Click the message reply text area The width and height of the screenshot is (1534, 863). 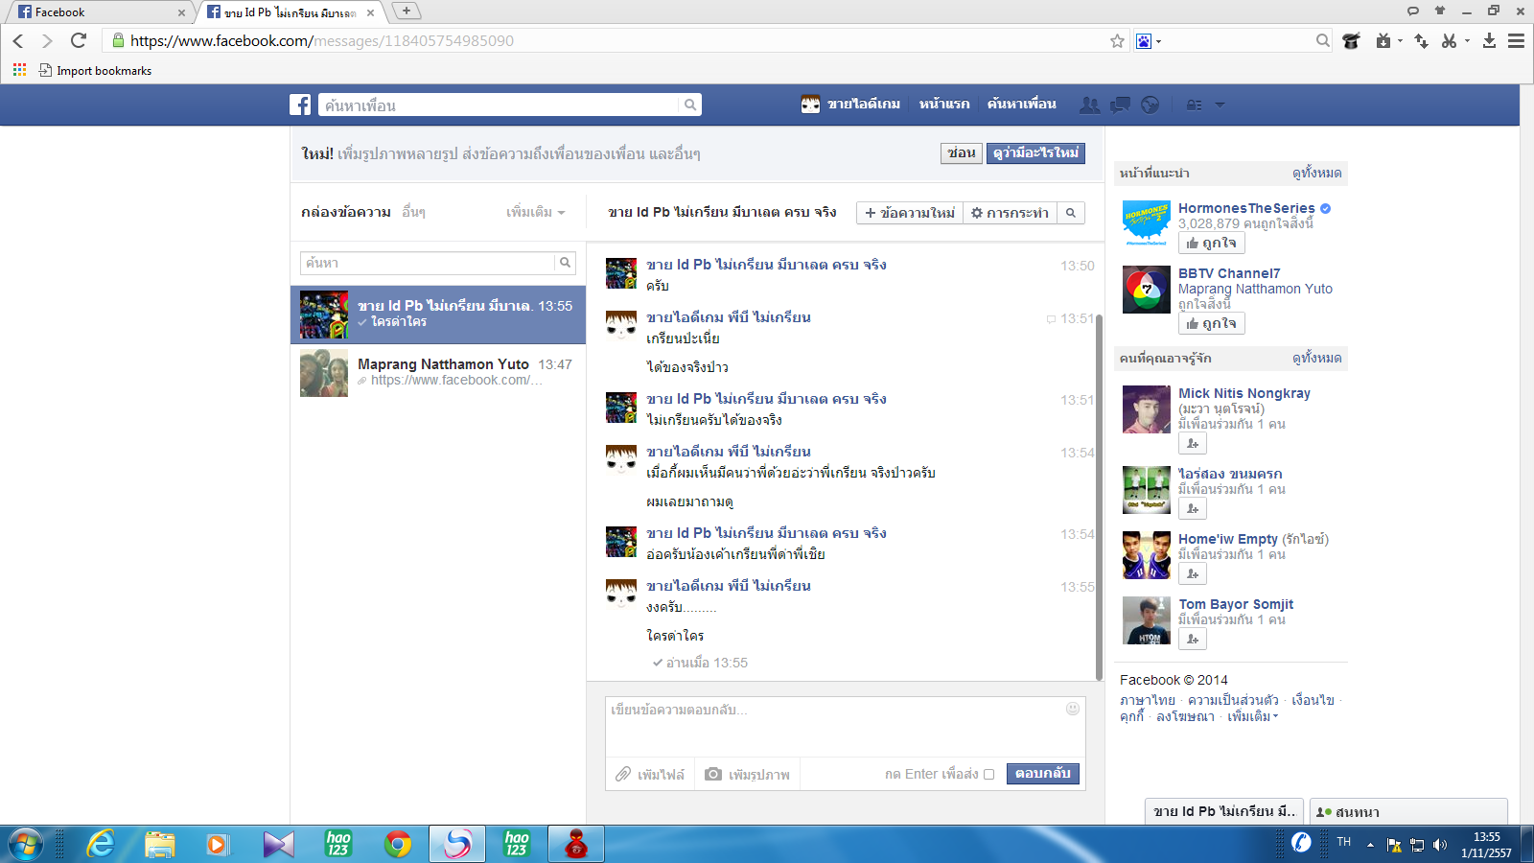[845, 727]
